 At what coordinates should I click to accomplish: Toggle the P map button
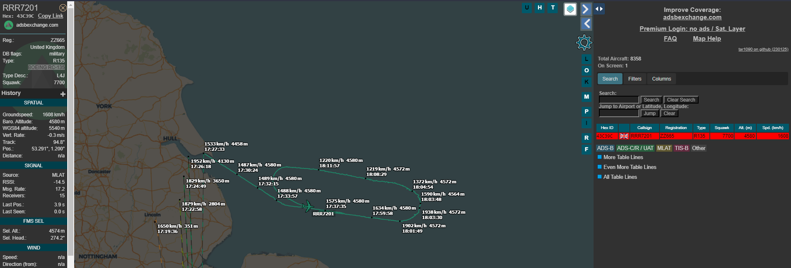click(x=587, y=111)
